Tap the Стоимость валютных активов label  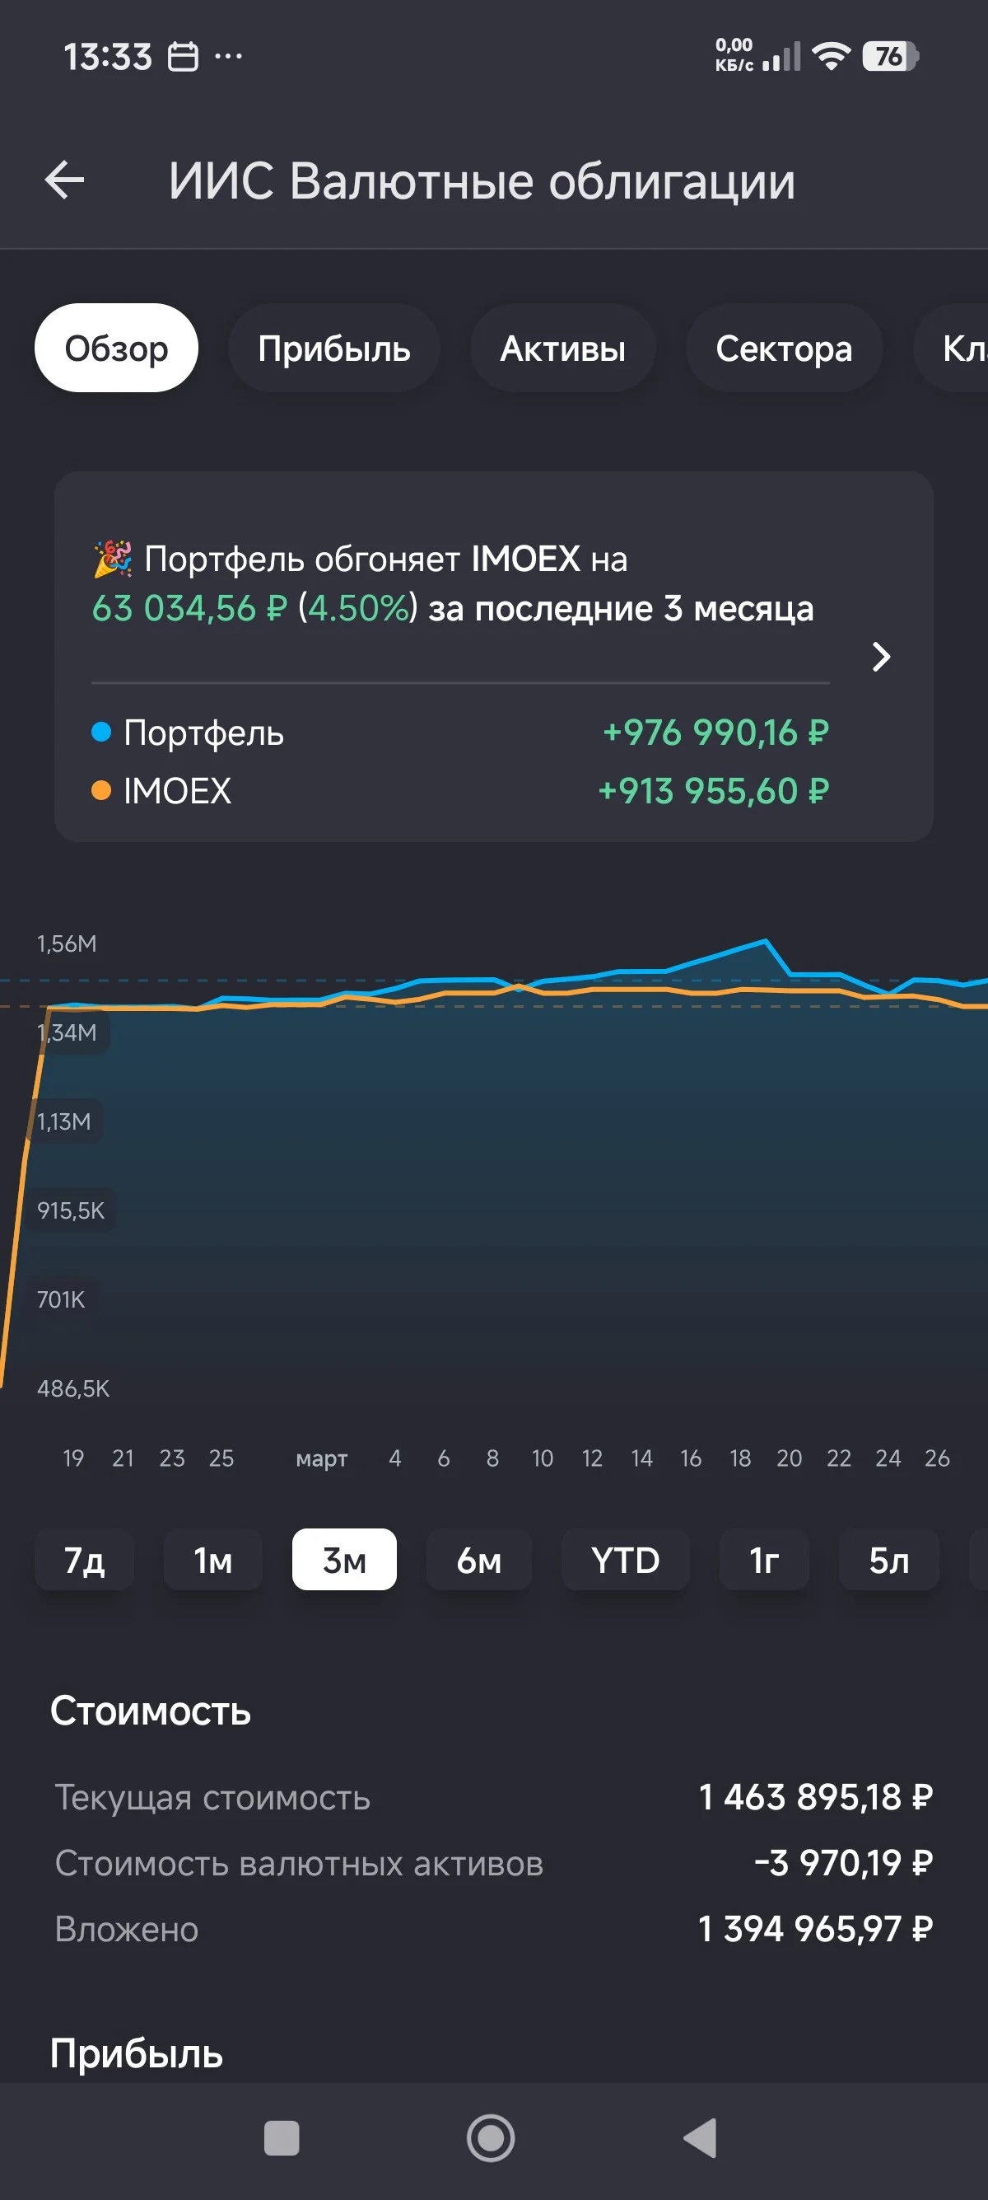pyautogui.click(x=299, y=1863)
